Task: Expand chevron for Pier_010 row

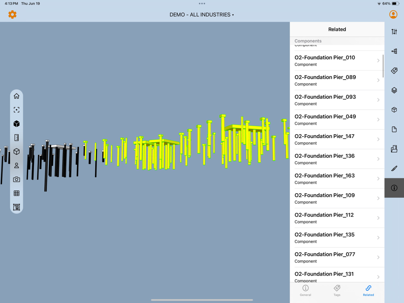Action: pos(378,61)
